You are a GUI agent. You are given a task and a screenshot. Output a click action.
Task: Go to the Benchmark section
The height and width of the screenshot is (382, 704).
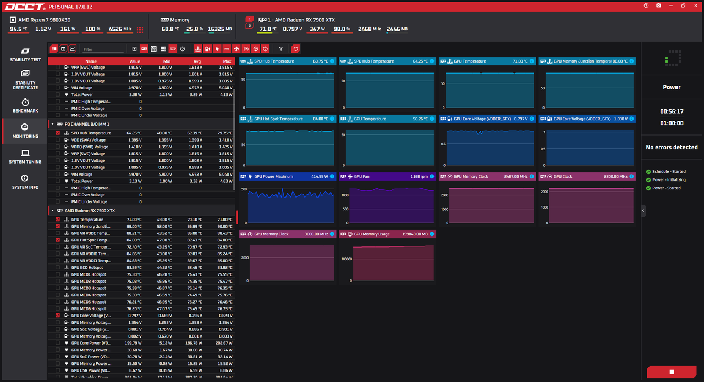25,106
